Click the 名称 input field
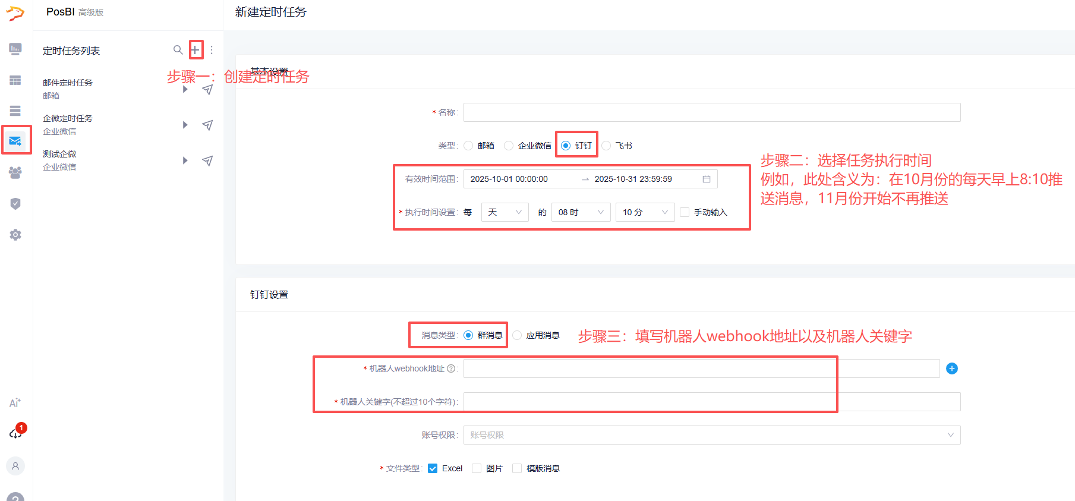 point(711,112)
